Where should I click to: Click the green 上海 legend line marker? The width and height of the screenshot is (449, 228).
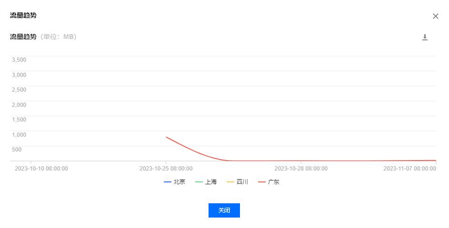click(x=199, y=182)
